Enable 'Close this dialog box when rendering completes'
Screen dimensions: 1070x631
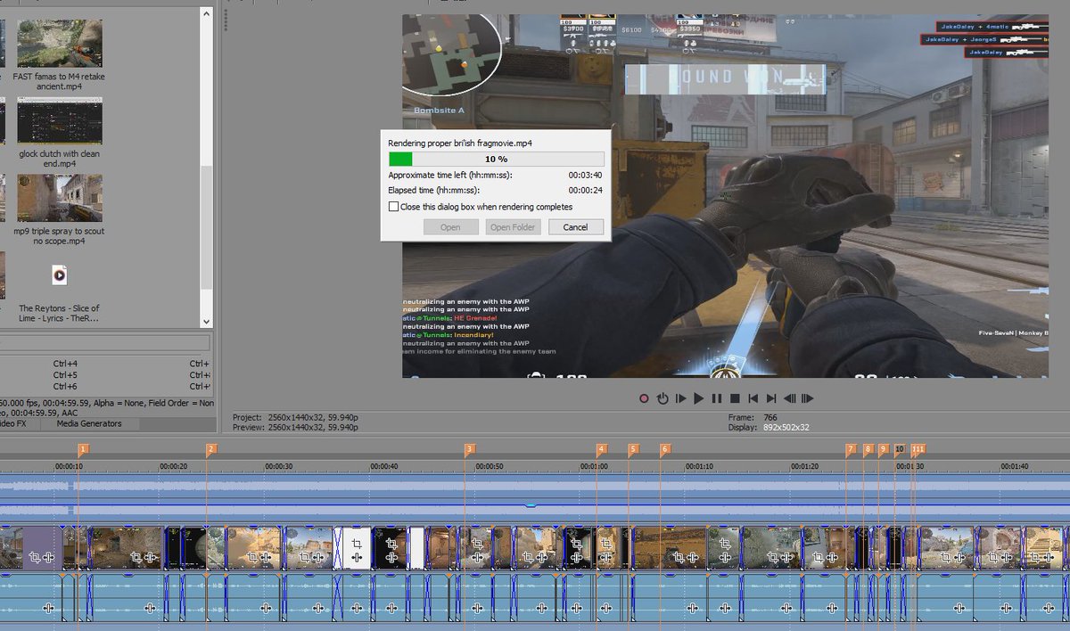pos(393,207)
